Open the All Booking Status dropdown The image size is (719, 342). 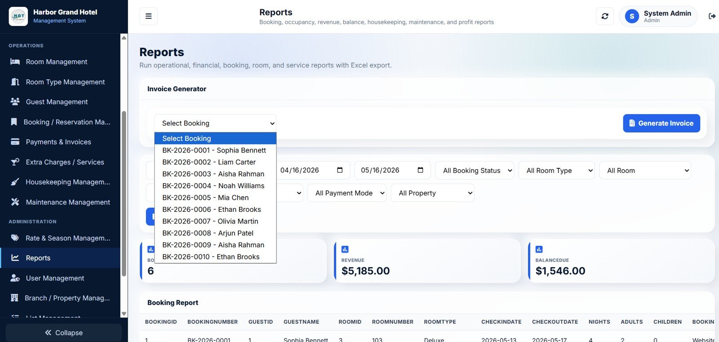tap(475, 171)
